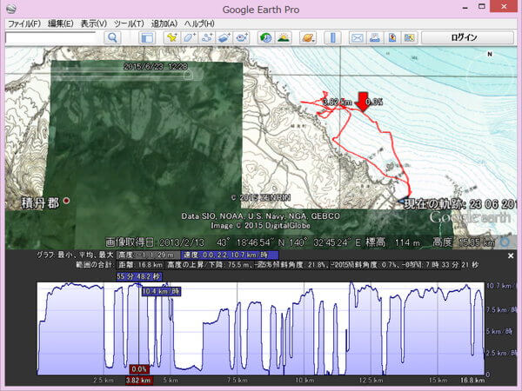The image size is (522, 391).
Task: Click the north indicator N on compass
Action: [x=490, y=54]
